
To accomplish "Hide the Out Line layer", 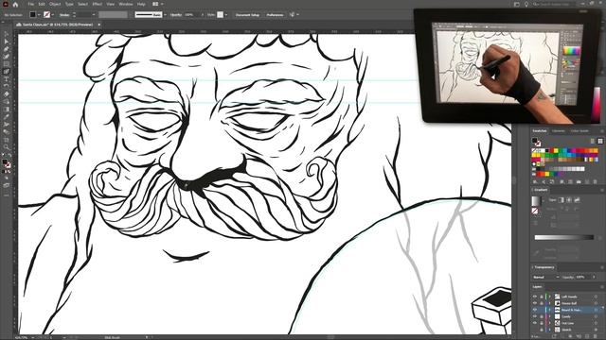I will (x=535, y=323).
